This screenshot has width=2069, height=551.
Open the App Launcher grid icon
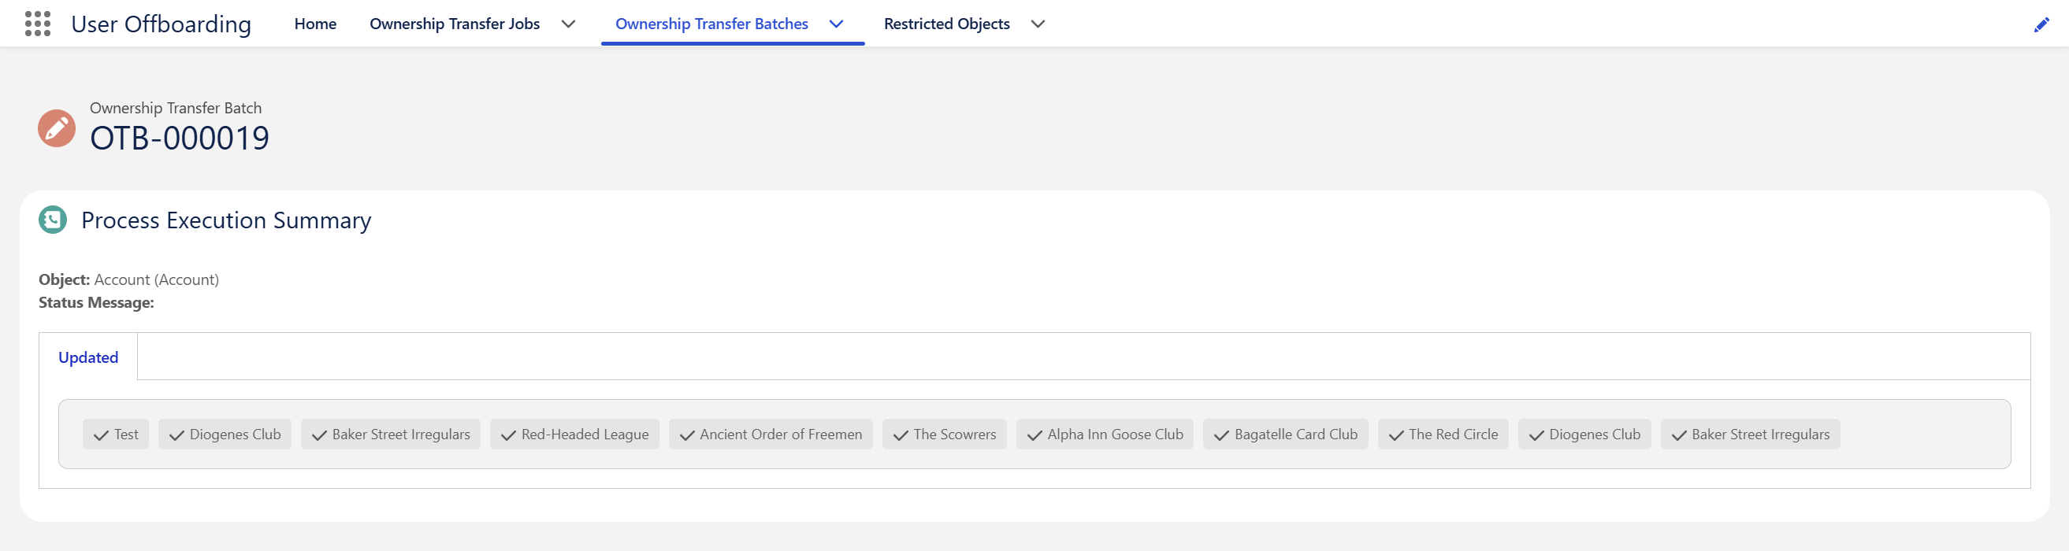(38, 24)
